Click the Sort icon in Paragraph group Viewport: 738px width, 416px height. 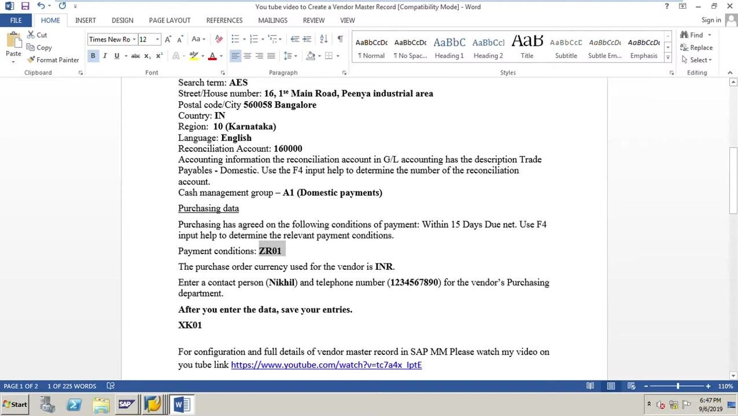pyautogui.click(x=324, y=39)
